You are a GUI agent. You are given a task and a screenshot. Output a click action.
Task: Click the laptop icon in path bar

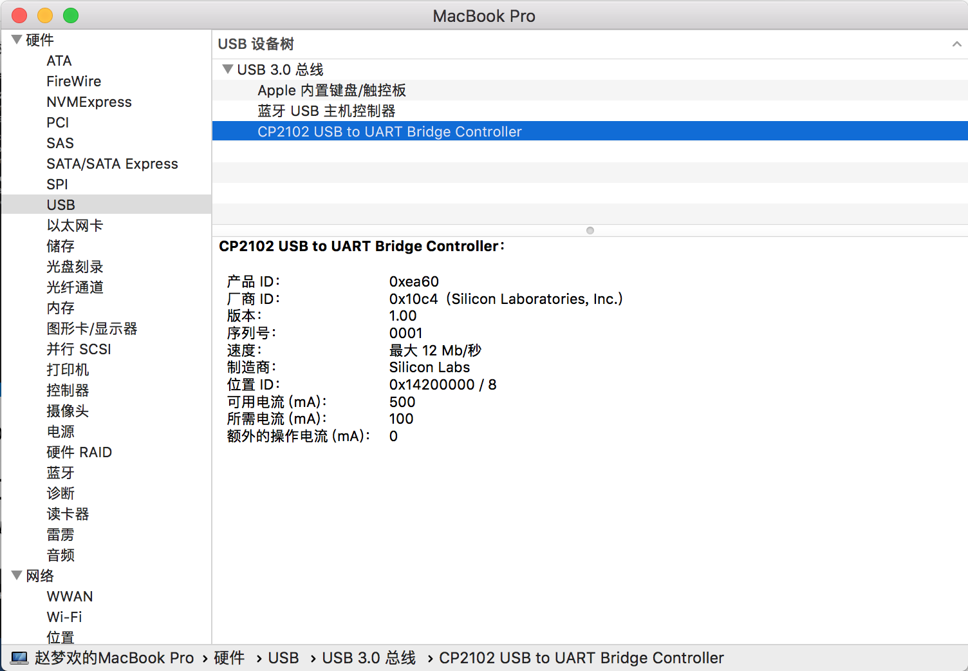click(x=19, y=657)
